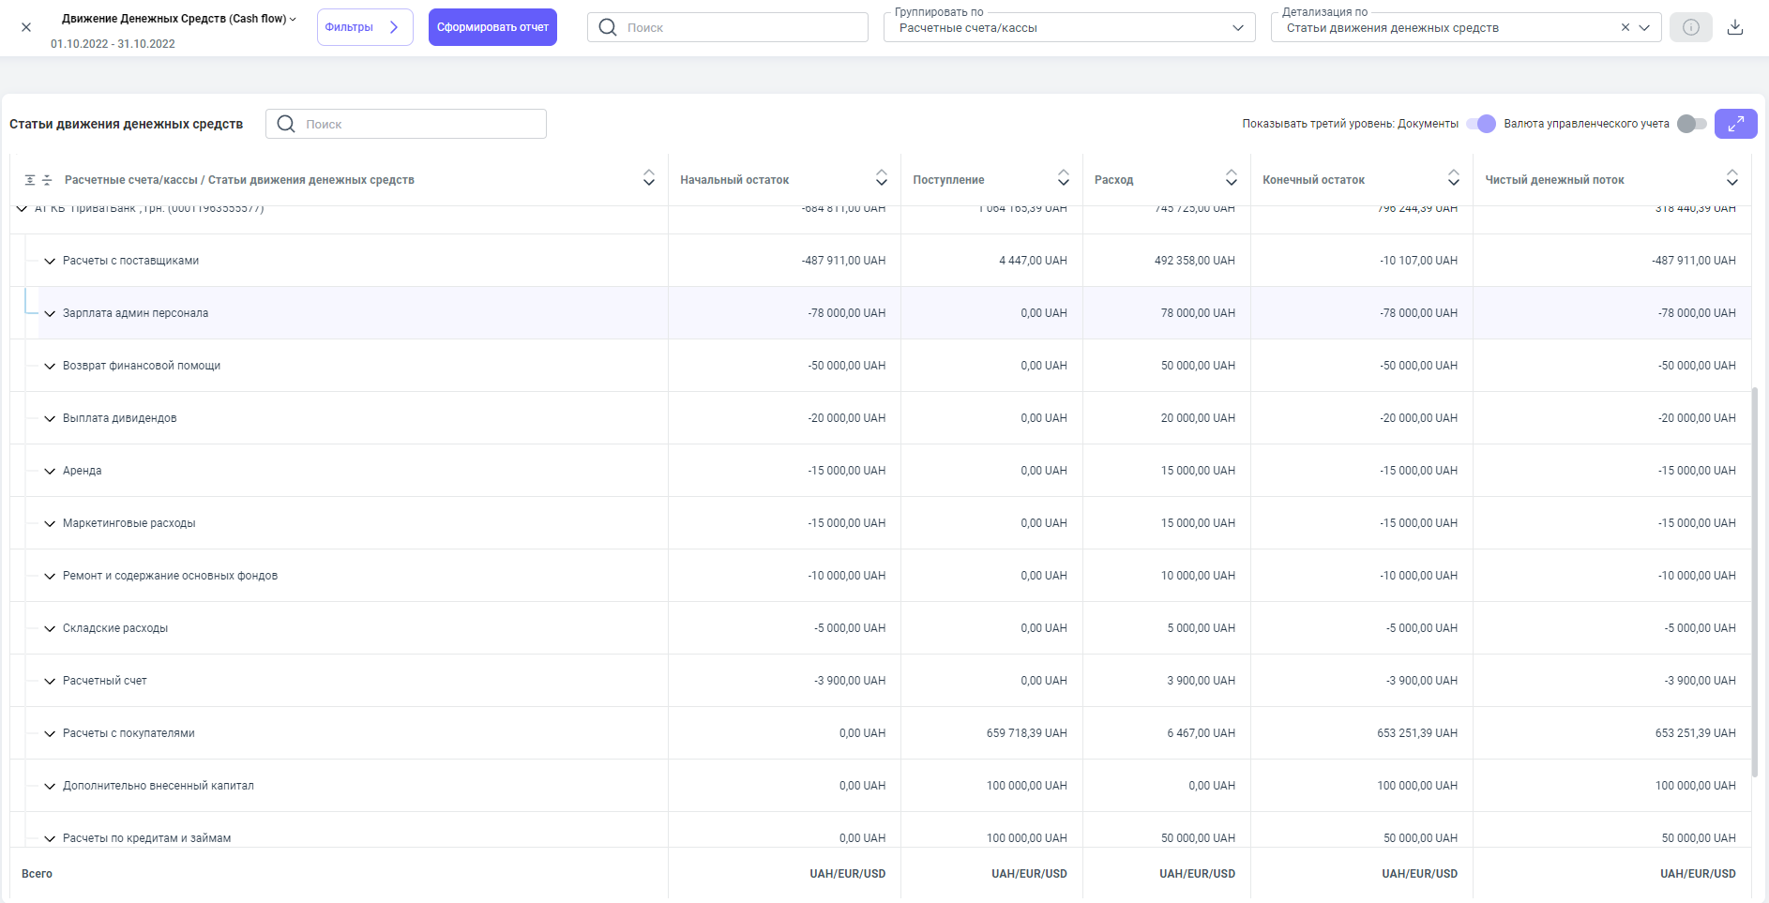Click the download report icon
Image resolution: width=1769 pixels, height=903 pixels.
coord(1735,27)
